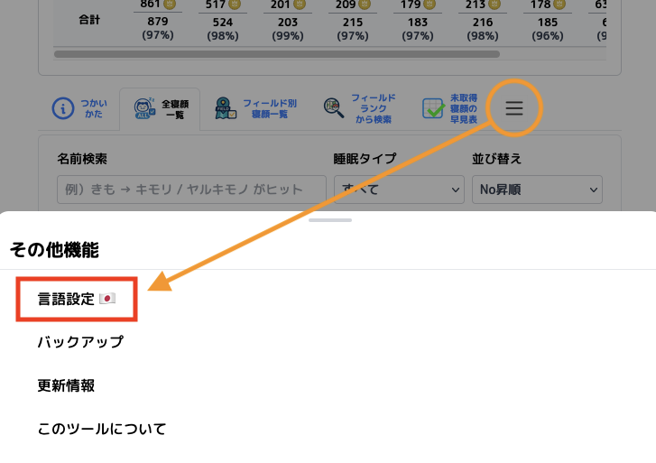Click the 524 (98%) total cell
Screen dimensions: 656x463
click(x=223, y=29)
